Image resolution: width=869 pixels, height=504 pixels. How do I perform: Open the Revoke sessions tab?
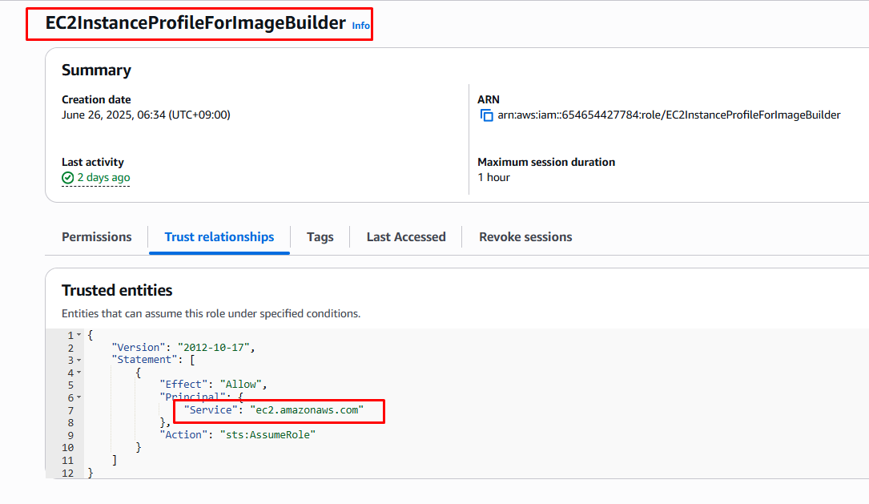pyautogui.click(x=525, y=237)
